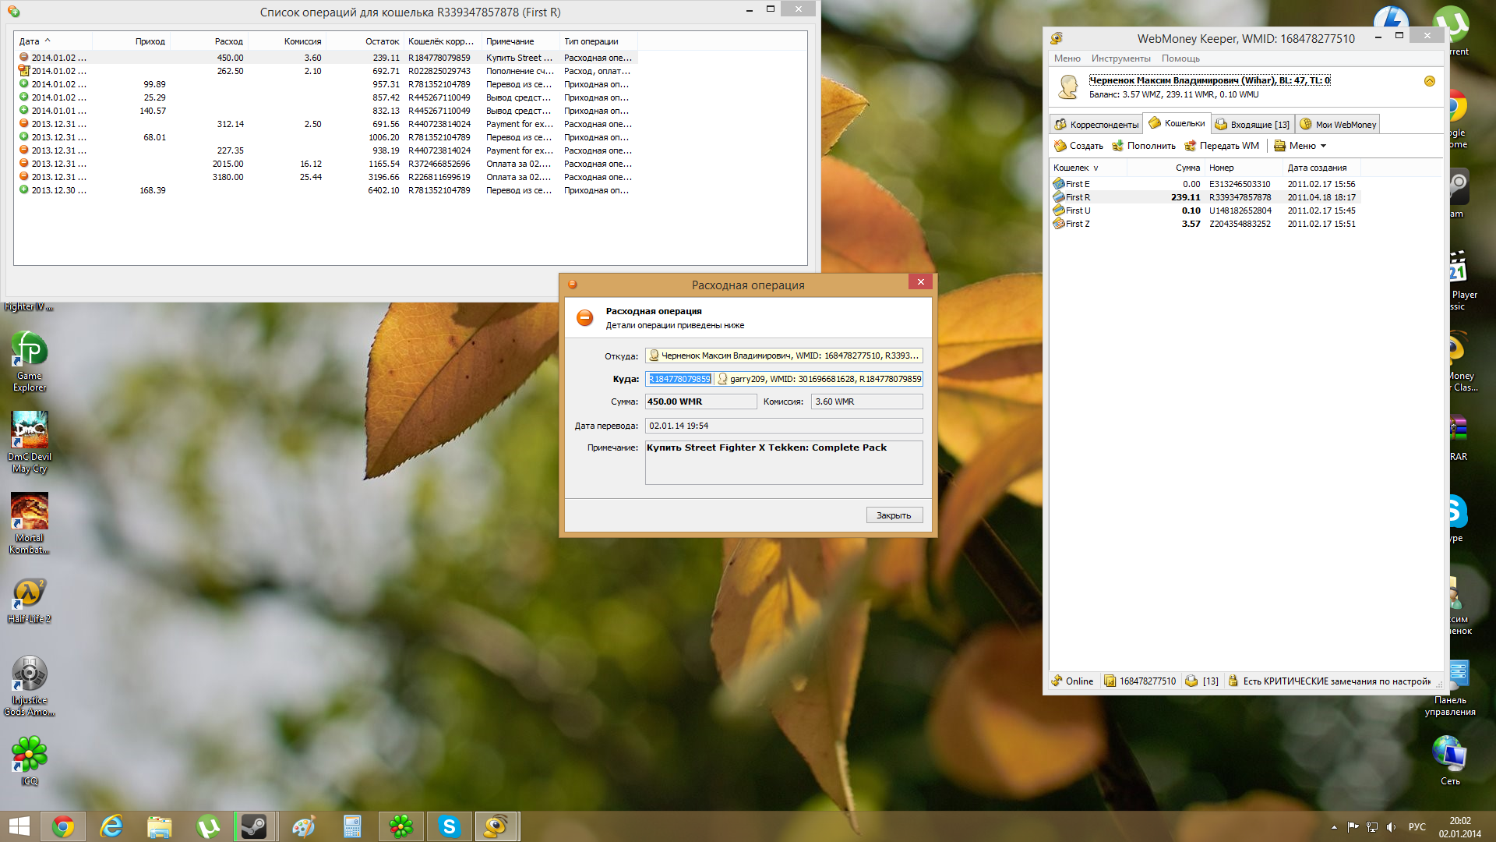Click the user avatar icon in Keeper
This screenshot has width=1496, height=842.
pyautogui.click(x=1068, y=87)
